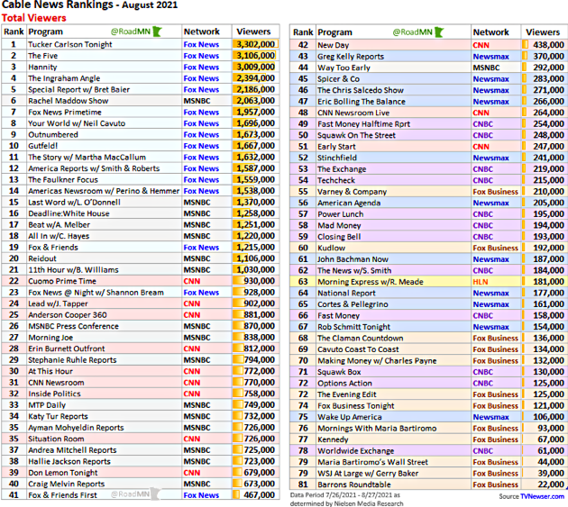The image size is (568, 507).
Task: Open the TVNewser.com source link
Action: [x=542, y=496]
